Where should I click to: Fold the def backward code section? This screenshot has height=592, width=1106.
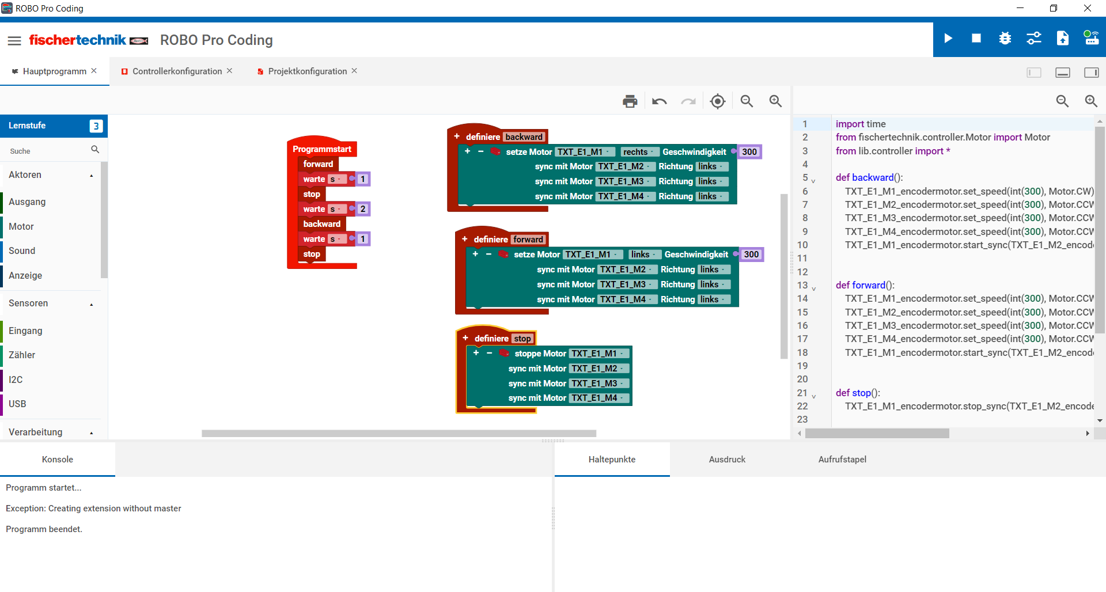pos(813,181)
